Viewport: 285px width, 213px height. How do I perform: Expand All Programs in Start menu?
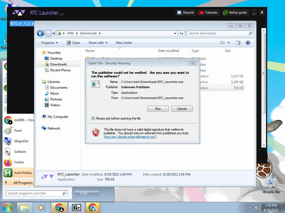pos(19,183)
